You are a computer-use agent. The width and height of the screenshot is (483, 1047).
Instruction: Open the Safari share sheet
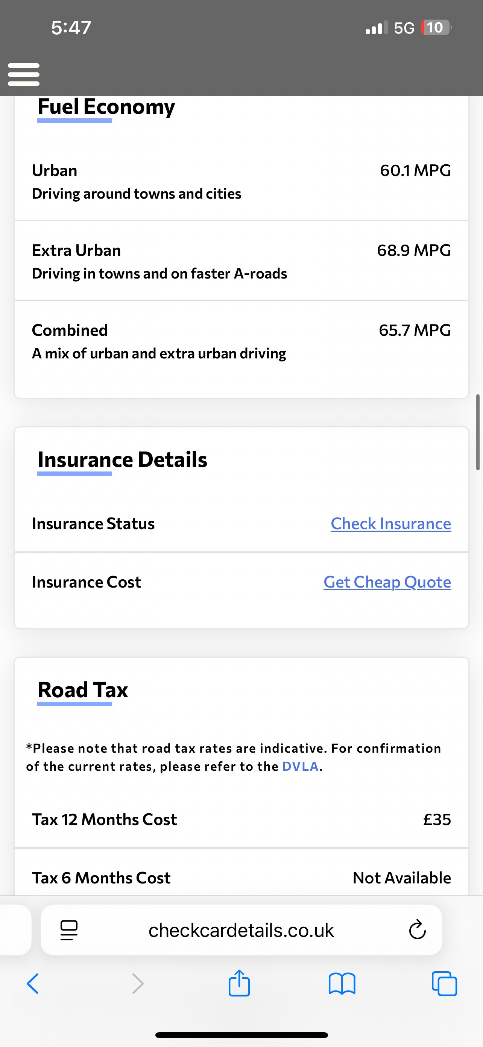[239, 983]
